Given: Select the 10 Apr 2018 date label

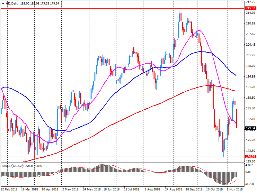Looking at the screenshot, I should [x=50, y=189].
